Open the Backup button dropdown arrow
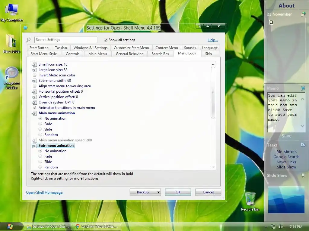The height and width of the screenshot is (231, 309). point(158,192)
